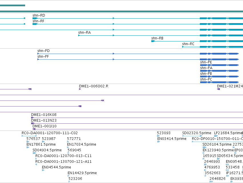Select the DME1-016K08 clone feature
This screenshot has width=243, height=183.
click(137, 118)
